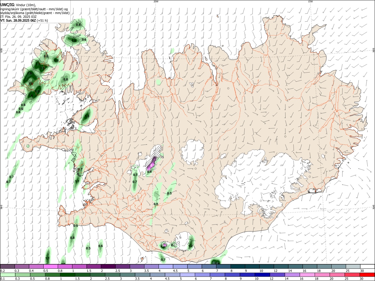This screenshot has width=375, height=281.
Task: Select top-row lavender swatch between 4 and 4.5
Action: 166,267
